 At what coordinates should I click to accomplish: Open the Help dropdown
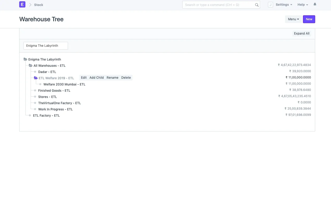point(303,5)
